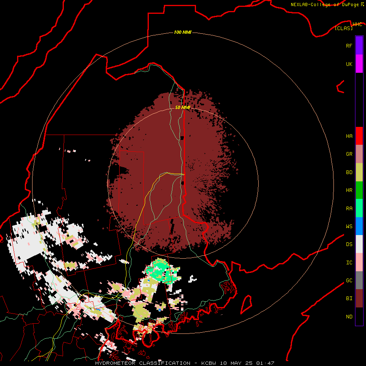The width and height of the screenshot is (366, 366).
Task: Click the HA red legend swatch
Action: point(359,136)
